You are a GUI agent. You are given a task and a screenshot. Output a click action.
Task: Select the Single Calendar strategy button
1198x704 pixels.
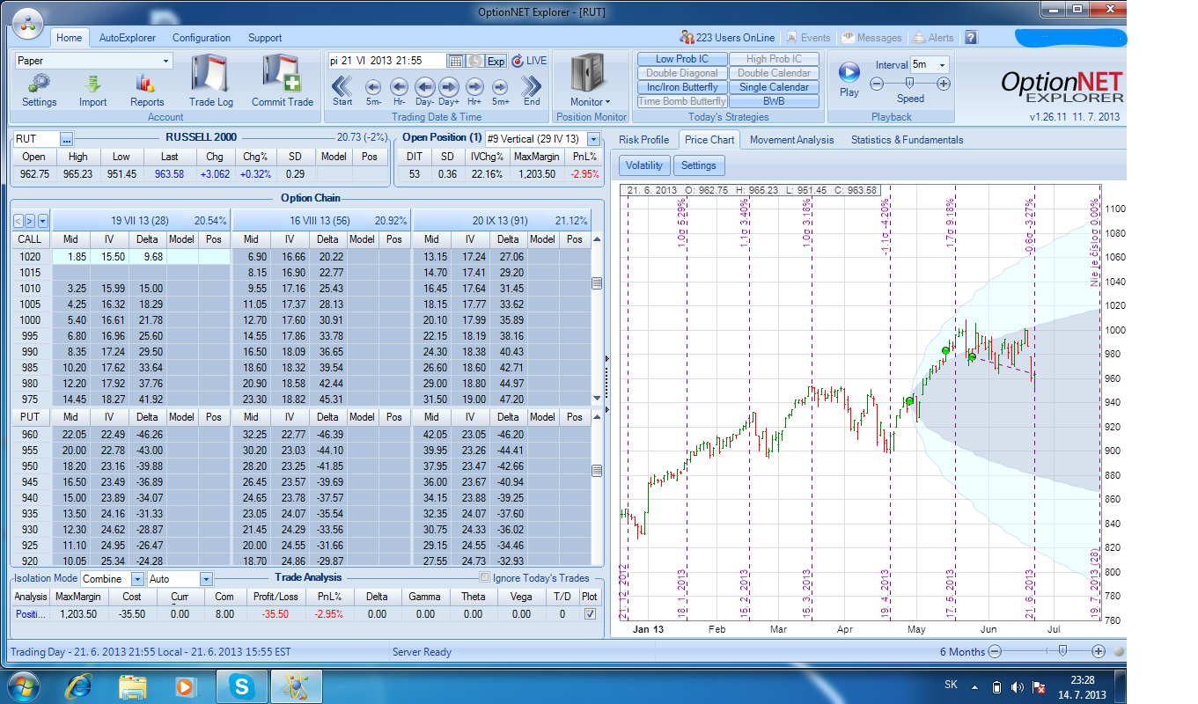click(x=775, y=87)
